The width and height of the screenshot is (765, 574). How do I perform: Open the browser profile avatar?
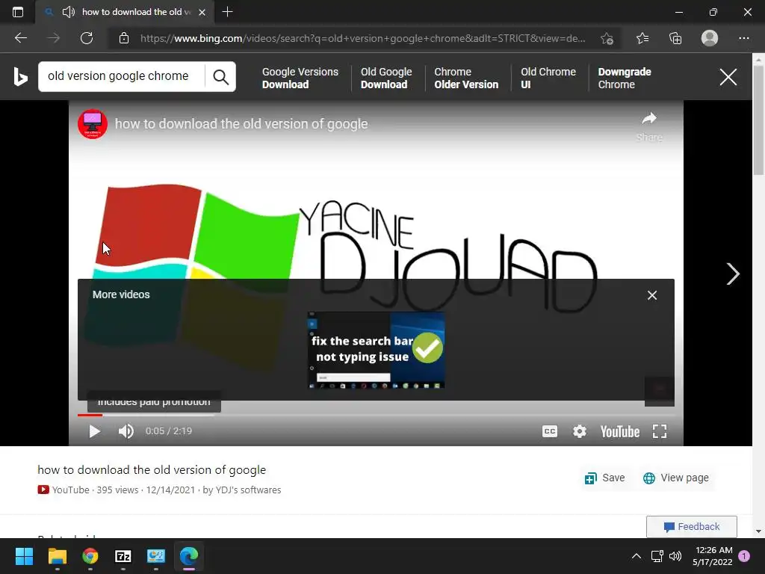tap(710, 38)
